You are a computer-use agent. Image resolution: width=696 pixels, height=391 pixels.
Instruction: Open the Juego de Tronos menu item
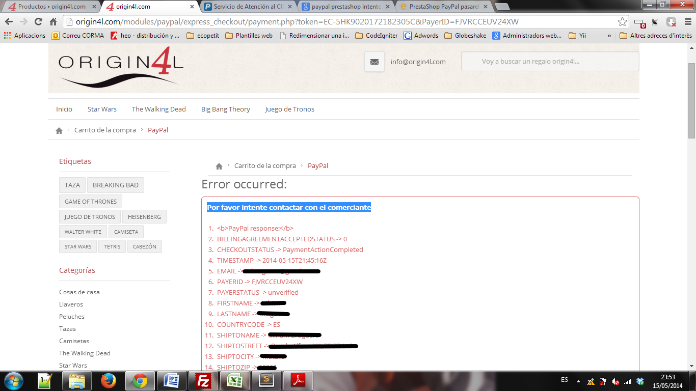click(290, 109)
